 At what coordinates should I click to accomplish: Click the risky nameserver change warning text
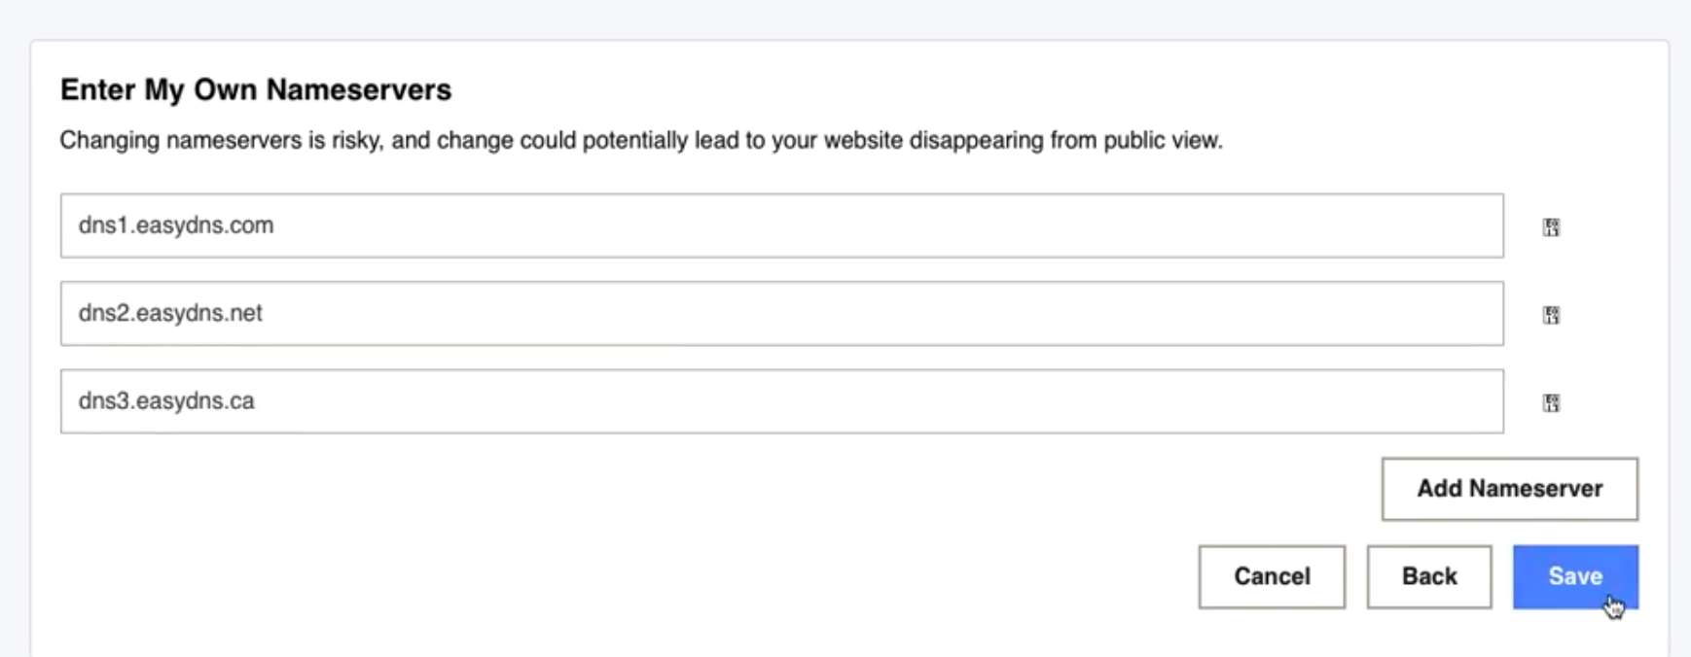coord(641,140)
